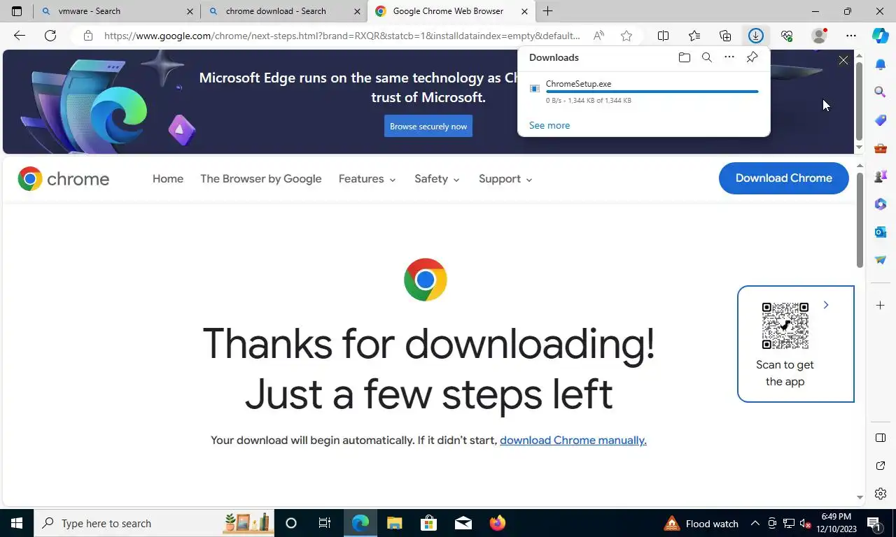Open Firefox from the taskbar
896x537 pixels.
point(498,523)
